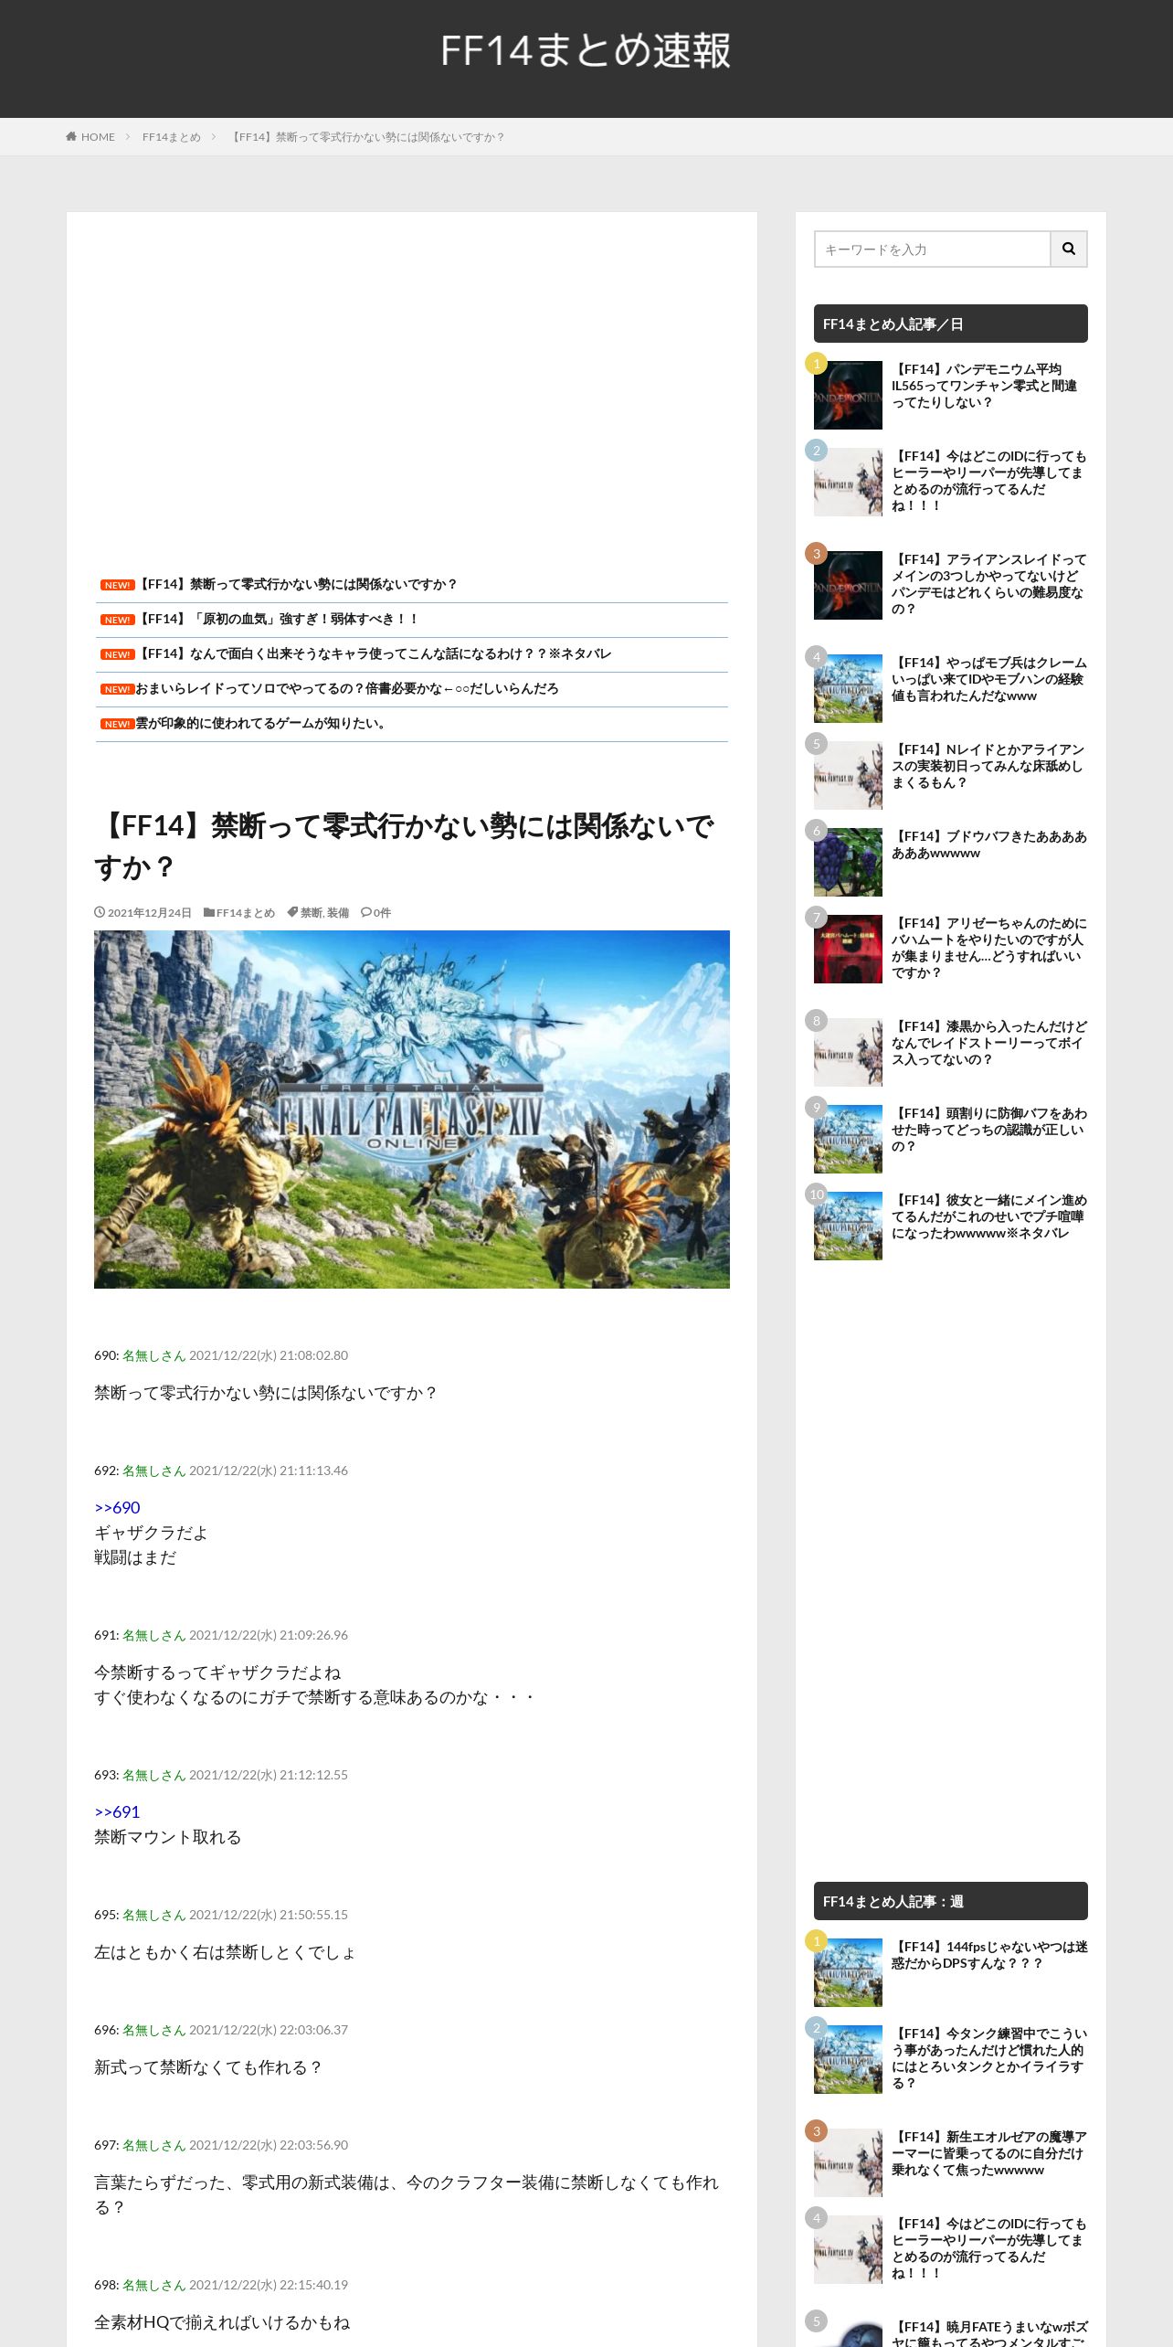Screen dimensions: 1173x2347
Task: Open daily rank 3 アライアンスレイド article
Action: pyautogui.click(x=989, y=584)
